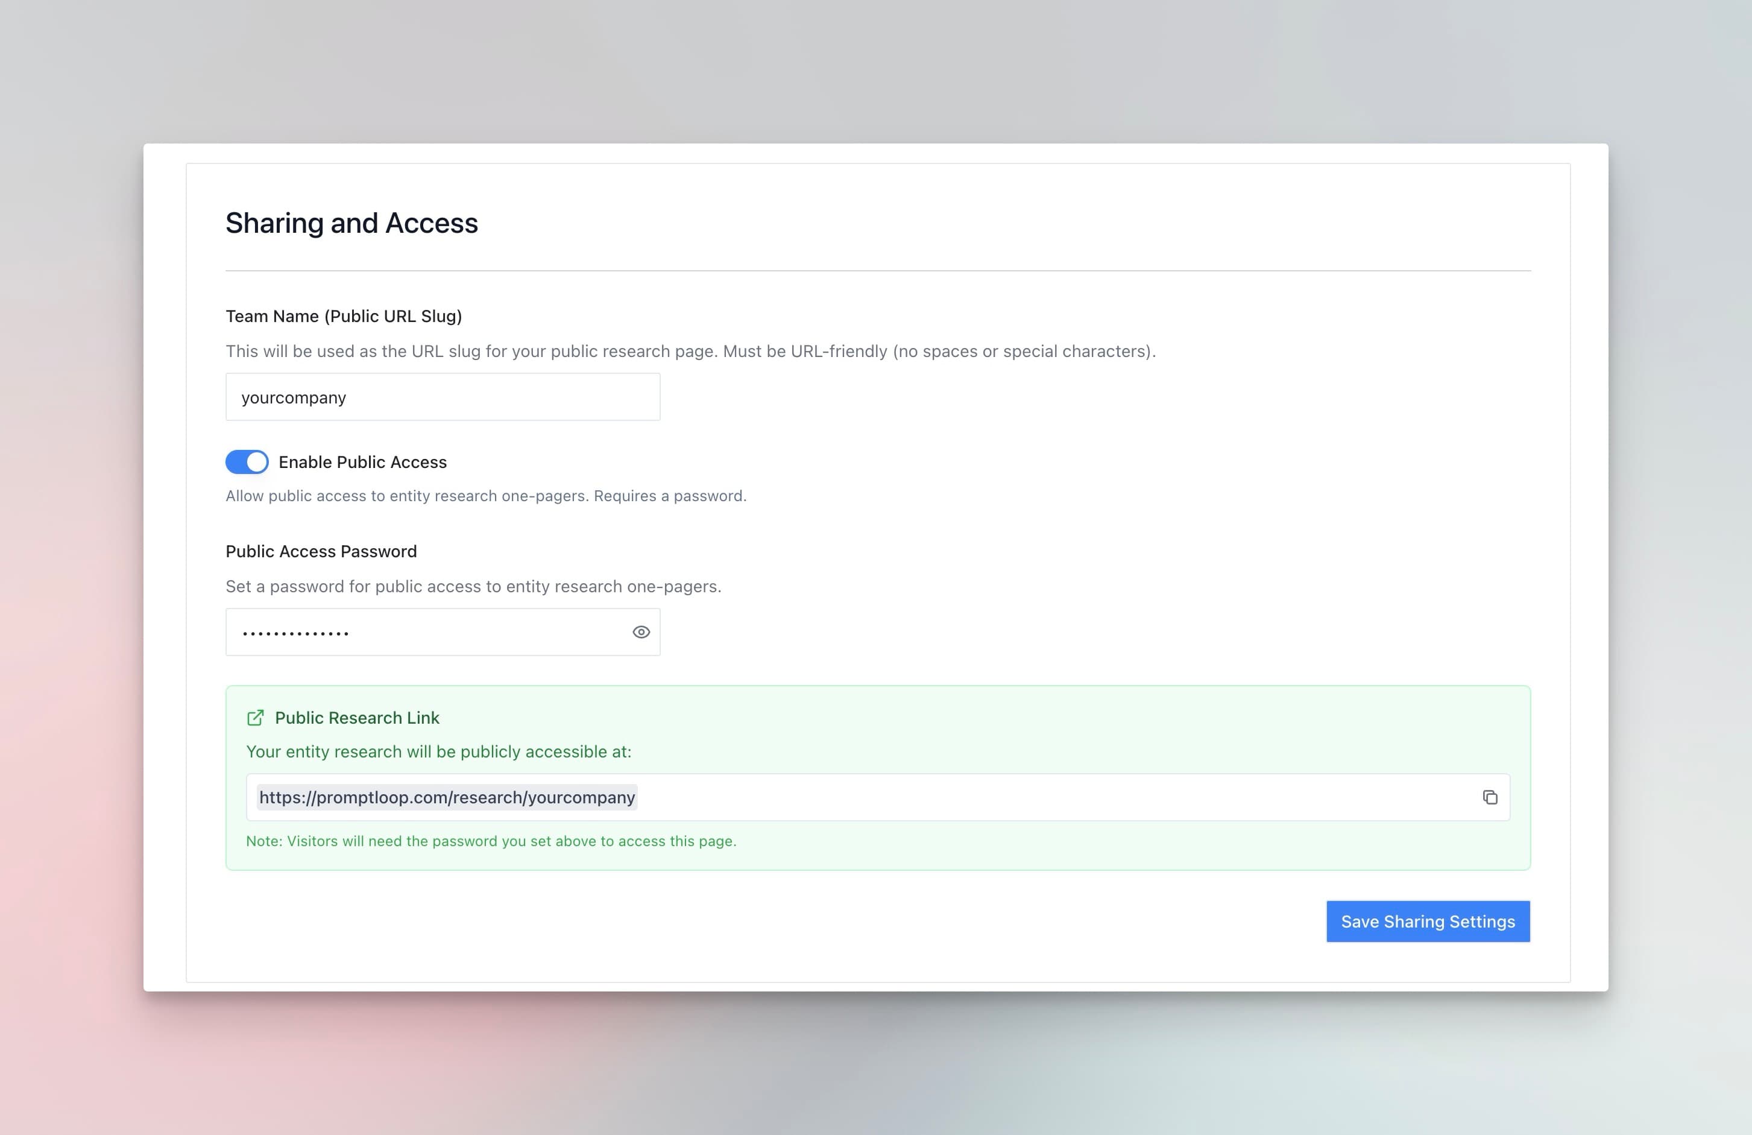Click the Team Name (Public URL Slug) label
1752x1135 pixels.
click(343, 316)
